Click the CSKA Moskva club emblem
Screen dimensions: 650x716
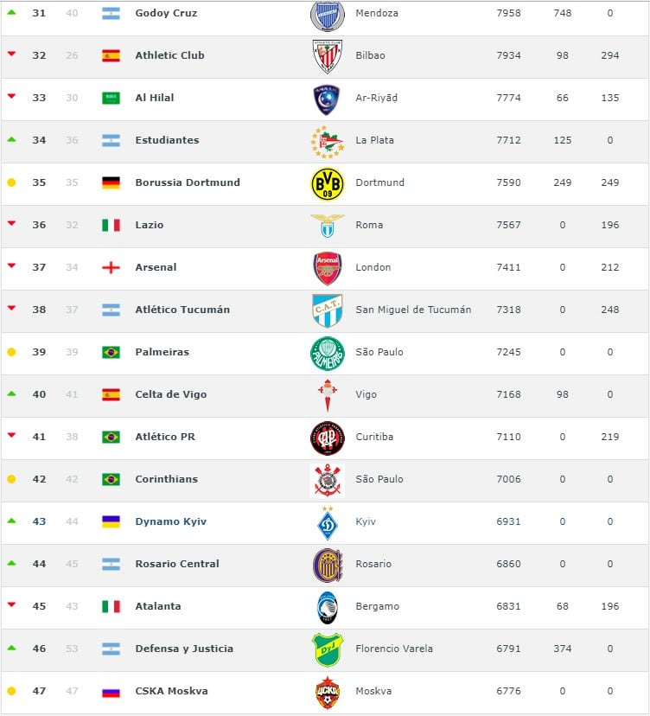pos(327,692)
